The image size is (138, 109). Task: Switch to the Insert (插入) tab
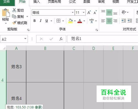pyautogui.click(x=37, y=2)
